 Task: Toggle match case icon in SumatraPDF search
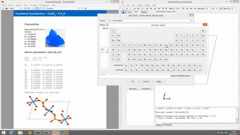(85, 8)
